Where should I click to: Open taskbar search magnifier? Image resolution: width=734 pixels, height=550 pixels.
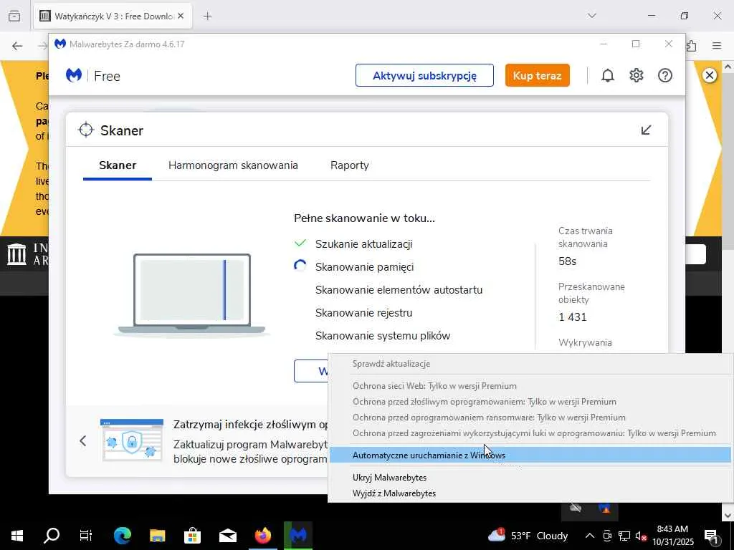click(52, 536)
